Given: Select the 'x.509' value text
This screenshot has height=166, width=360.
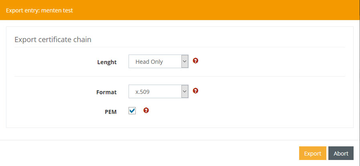Looking at the screenshot, I should pyautogui.click(x=143, y=91).
